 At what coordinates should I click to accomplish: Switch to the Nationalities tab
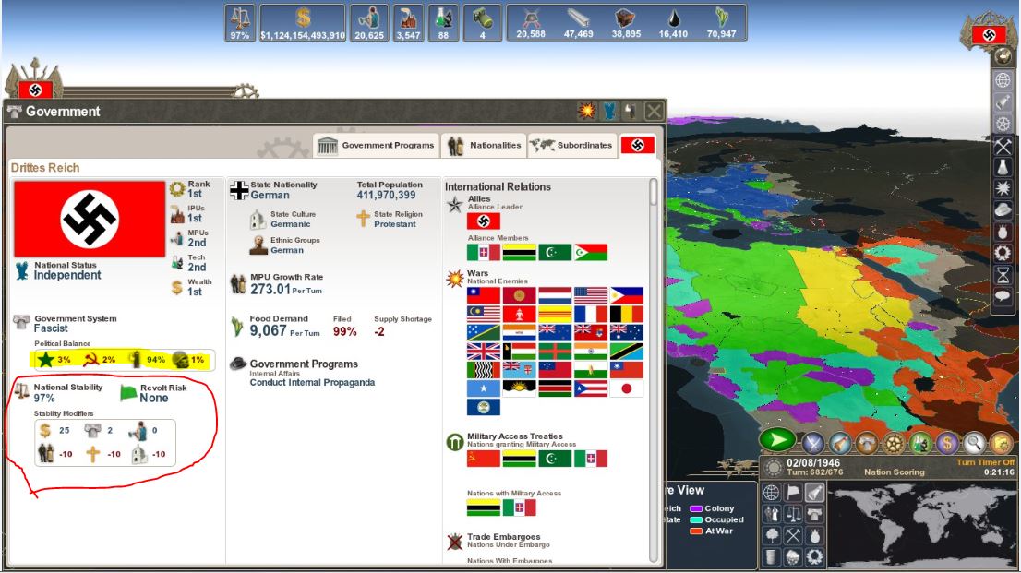(484, 145)
